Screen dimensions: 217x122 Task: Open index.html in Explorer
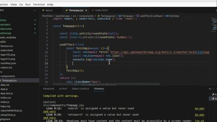7,50
